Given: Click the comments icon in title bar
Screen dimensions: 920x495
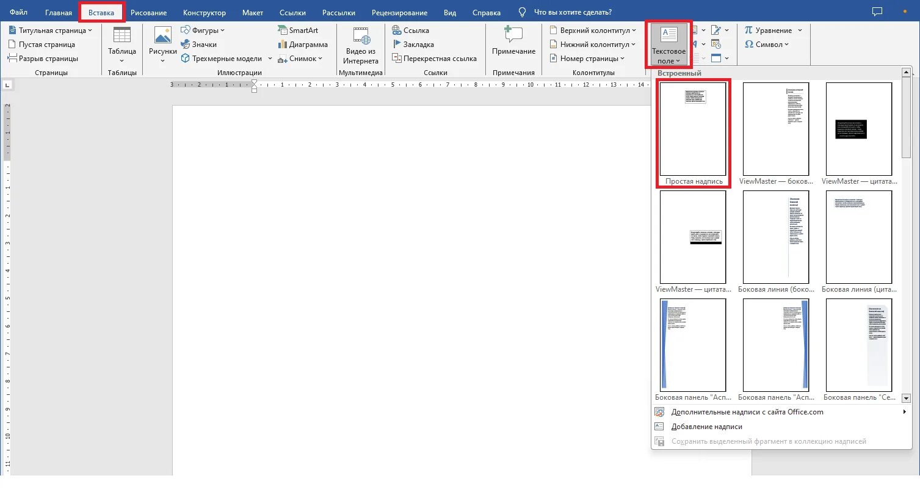Looking at the screenshot, I should [877, 12].
